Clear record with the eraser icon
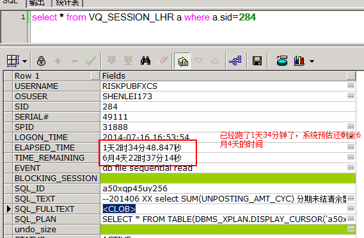The width and height of the screenshot is (364, 238). tap(162, 60)
